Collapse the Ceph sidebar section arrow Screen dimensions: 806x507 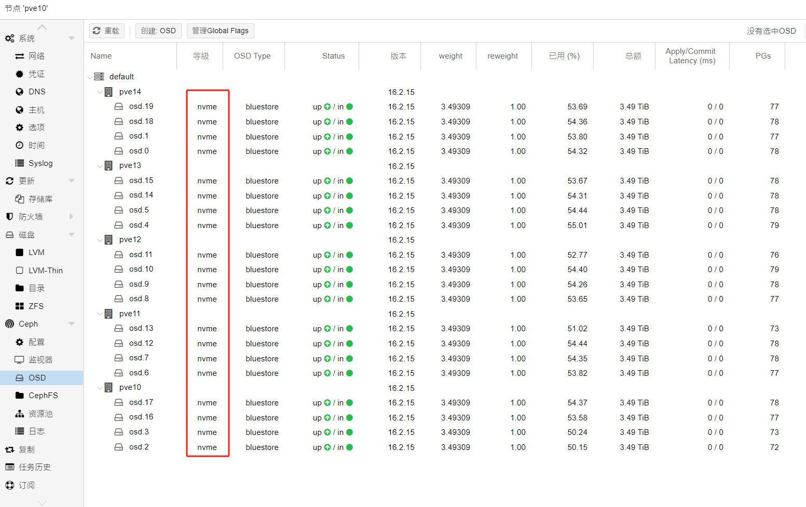click(x=72, y=323)
